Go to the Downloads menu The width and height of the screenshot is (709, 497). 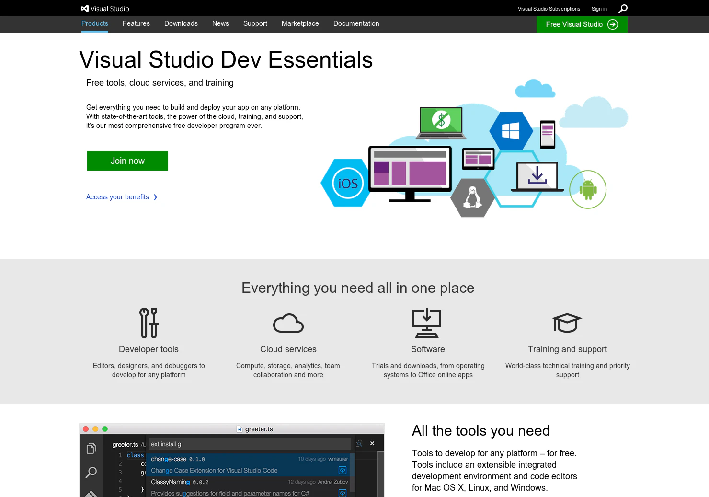pyautogui.click(x=181, y=23)
